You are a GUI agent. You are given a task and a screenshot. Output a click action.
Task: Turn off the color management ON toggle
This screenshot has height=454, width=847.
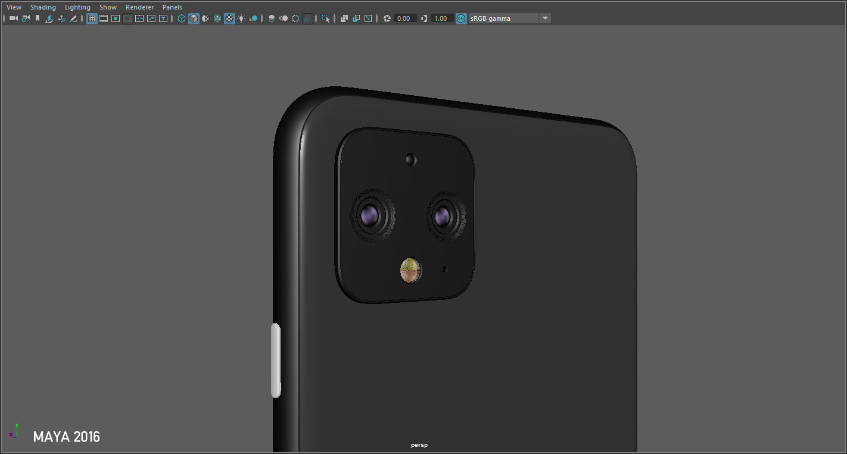(x=460, y=18)
